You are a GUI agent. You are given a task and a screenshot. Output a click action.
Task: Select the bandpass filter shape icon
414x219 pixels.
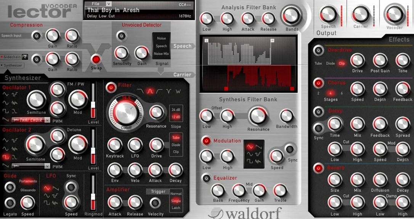(150, 91)
